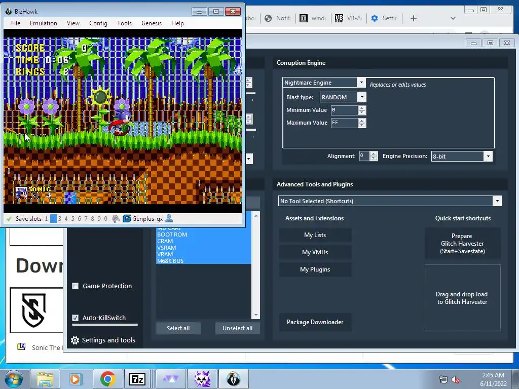Launch Windows Media Player from taskbar
519x389 pixels.
76,379
